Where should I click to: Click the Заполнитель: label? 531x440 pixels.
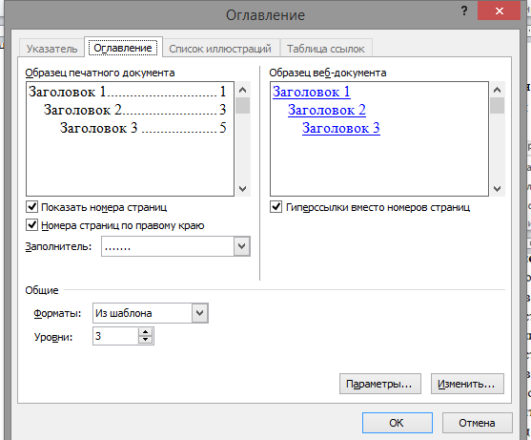point(58,246)
